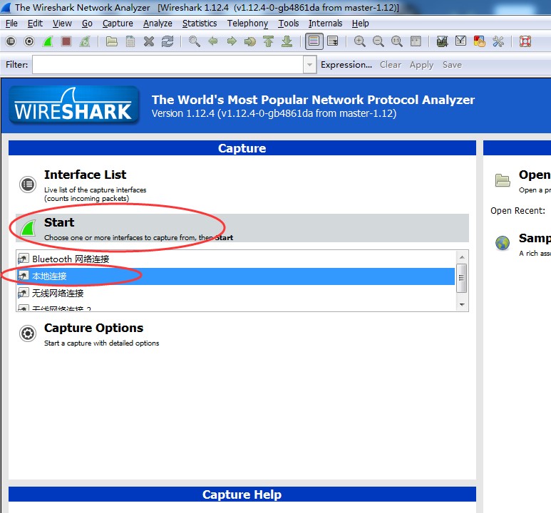This screenshot has width=551, height=513.
Task: Open the Analyze menu
Action: point(158,24)
